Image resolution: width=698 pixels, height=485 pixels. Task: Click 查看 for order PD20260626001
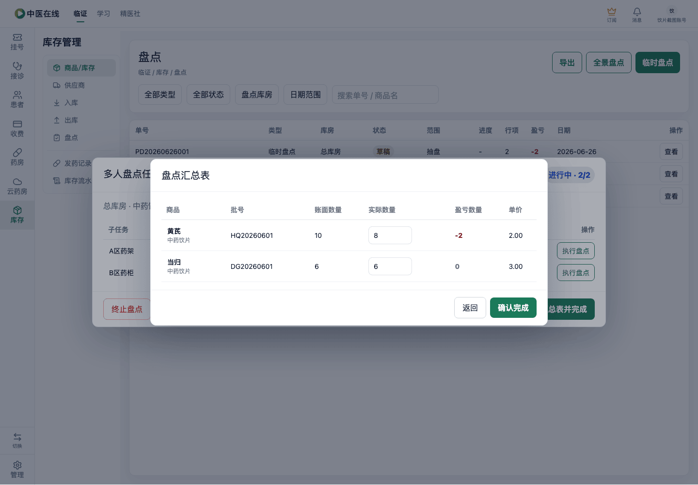click(x=671, y=152)
